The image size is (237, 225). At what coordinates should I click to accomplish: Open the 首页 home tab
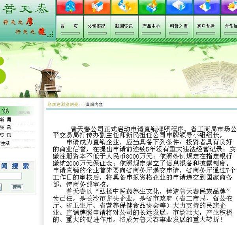pos(70,26)
